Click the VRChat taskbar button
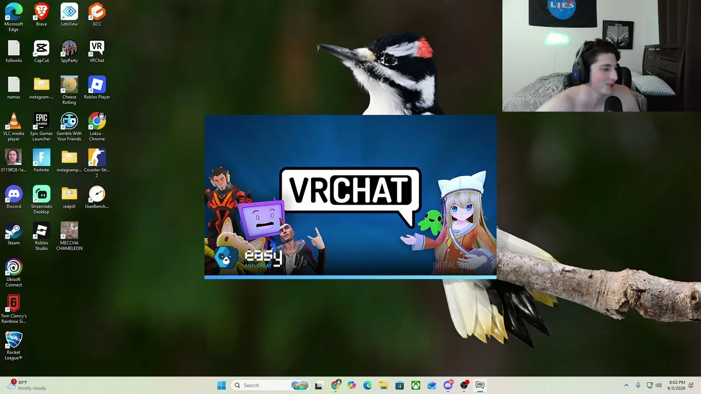Viewport: 701px width, 394px height. coord(480,385)
